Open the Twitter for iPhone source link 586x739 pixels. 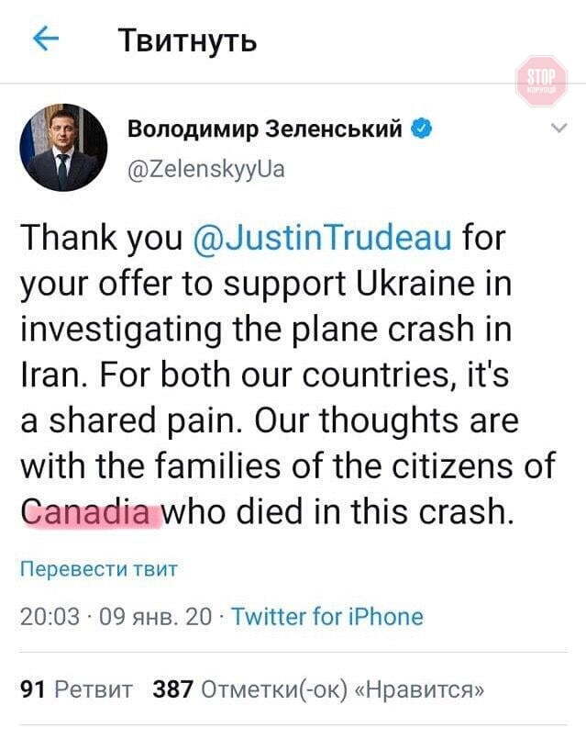pos(327,617)
